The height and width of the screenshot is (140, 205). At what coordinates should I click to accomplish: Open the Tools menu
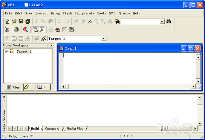[x=102, y=13]
